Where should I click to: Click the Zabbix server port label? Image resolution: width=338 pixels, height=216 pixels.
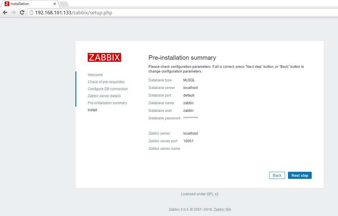(x=163, y=141)
